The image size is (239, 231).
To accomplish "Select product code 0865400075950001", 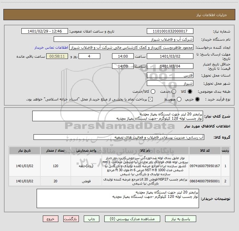I will click(205, 181).
